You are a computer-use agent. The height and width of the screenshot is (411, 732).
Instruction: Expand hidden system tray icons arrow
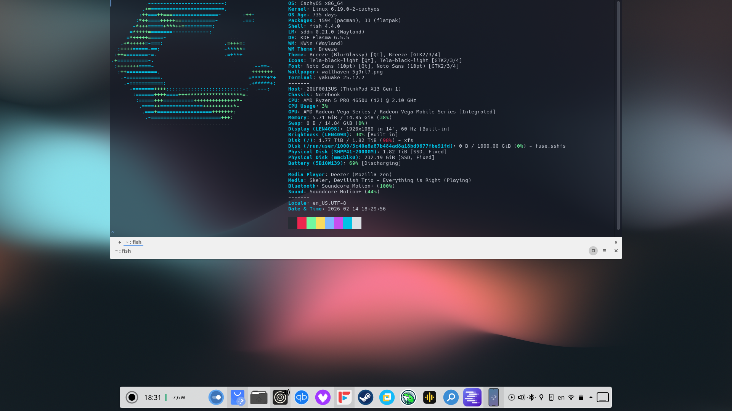tap(591, 397)
